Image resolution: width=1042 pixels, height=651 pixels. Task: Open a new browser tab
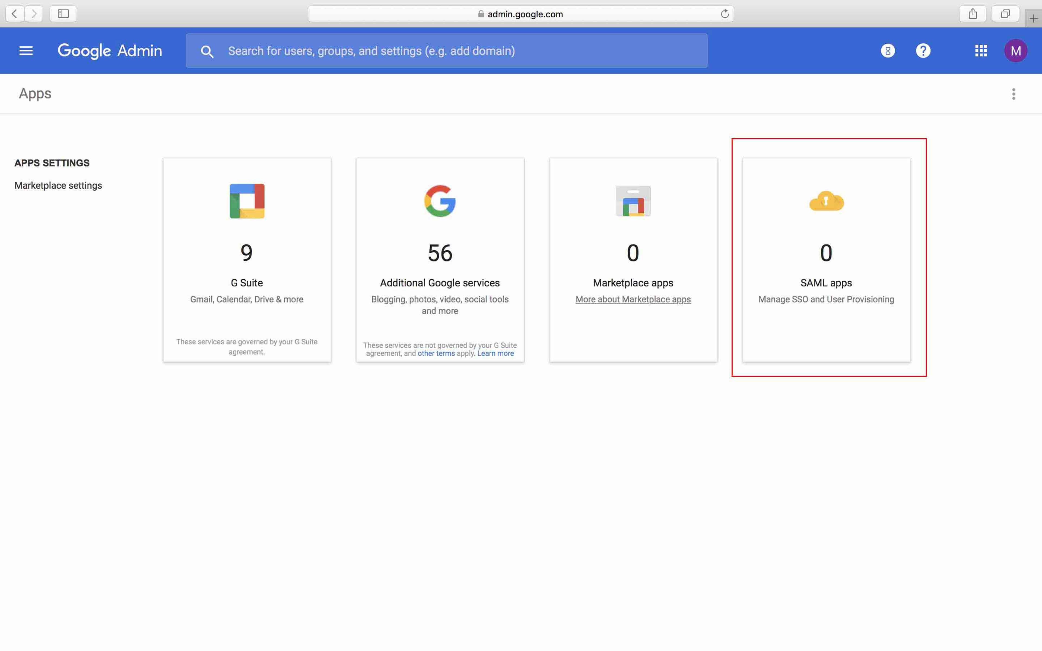tap(1033, 18)
